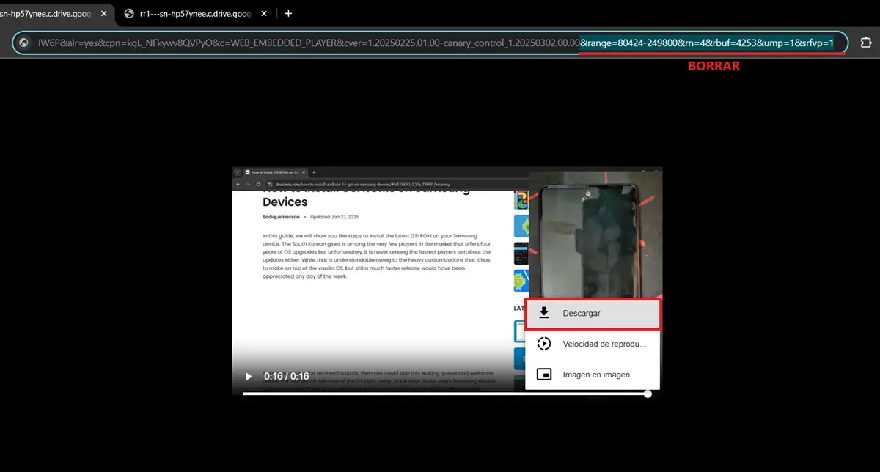
Task: Select the first sn-hp57ynee.c.drive tab
Action: click(x=45, y=13)
